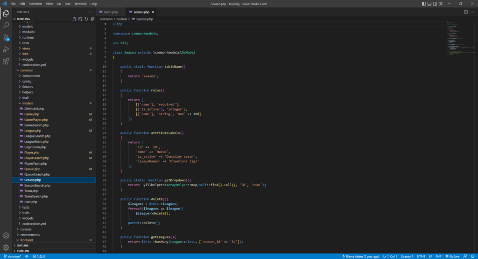This screenshot has width=478, height=259.
Task: Click the code minimap preview
Action: (x=460, y=38)
